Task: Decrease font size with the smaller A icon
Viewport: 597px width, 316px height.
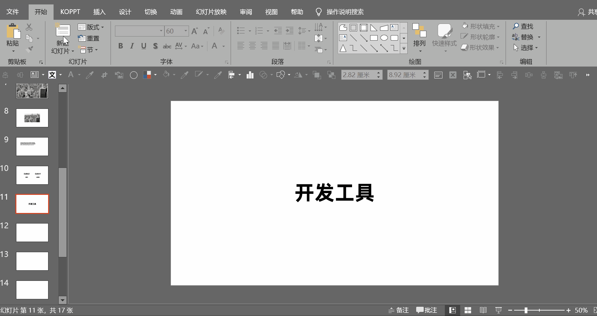Action: (206, 31)
